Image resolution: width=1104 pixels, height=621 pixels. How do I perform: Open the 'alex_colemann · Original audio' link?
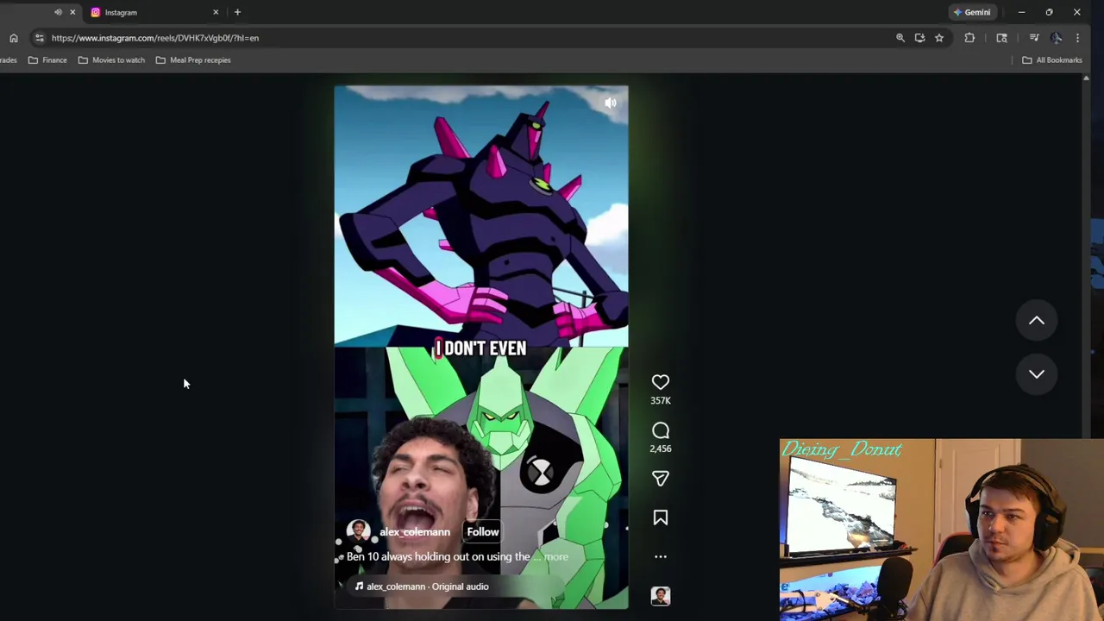tap(422, 586)
